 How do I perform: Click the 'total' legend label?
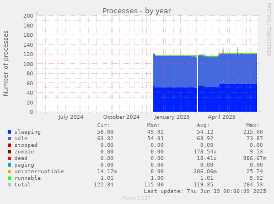(23, 185)
